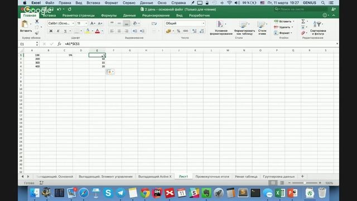Increase decimal places
The image size is (357, 201).
click(194, 31)
